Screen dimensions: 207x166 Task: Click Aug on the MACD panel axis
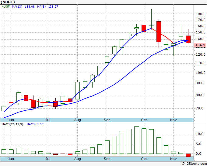click(x=77, y=159)
